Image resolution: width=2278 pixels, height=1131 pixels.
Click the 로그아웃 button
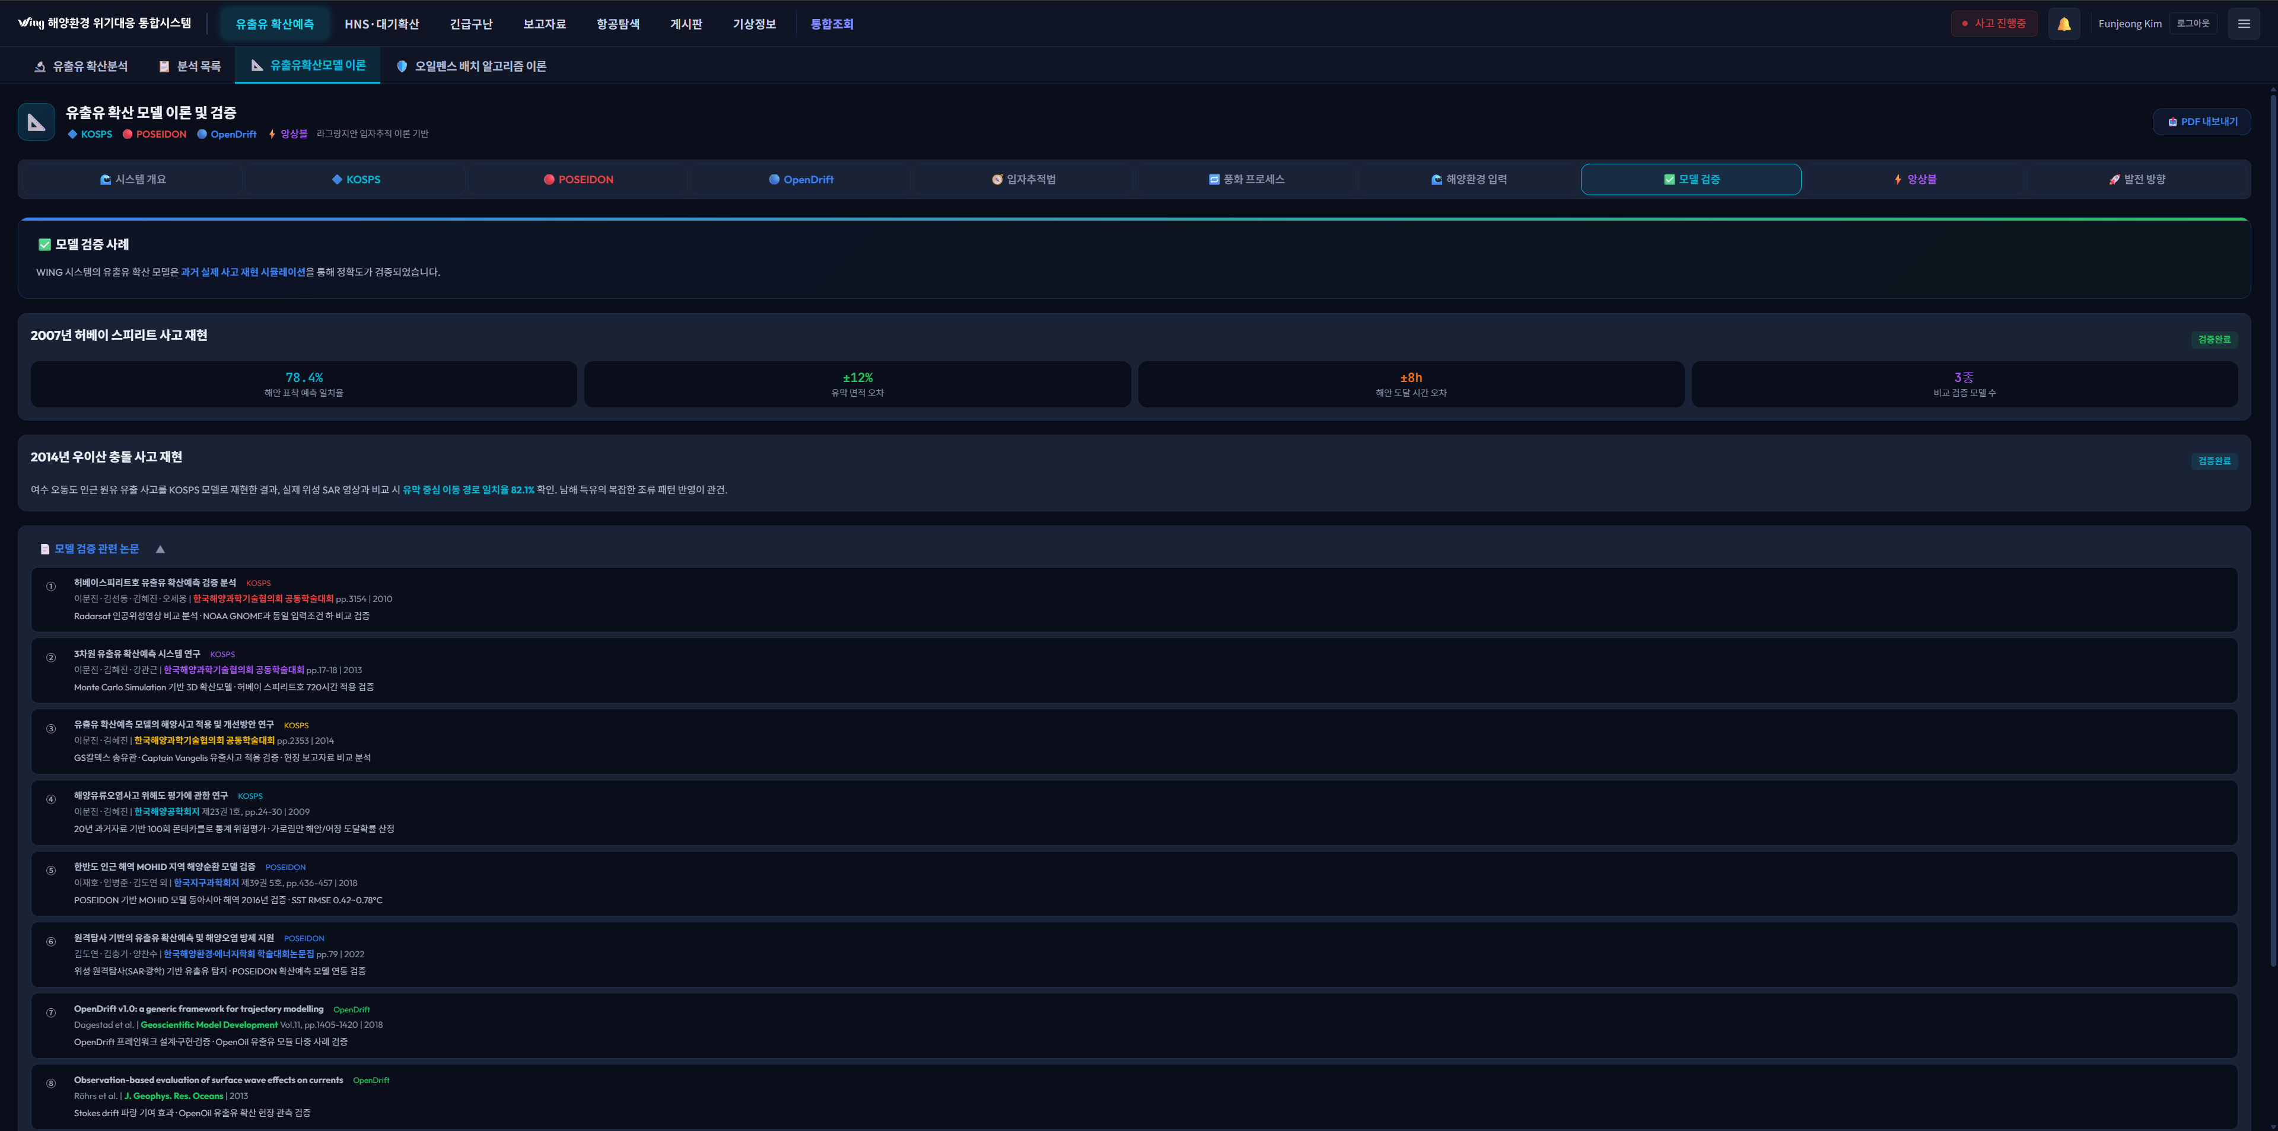pyautogui.click(x=2192, y=24)
